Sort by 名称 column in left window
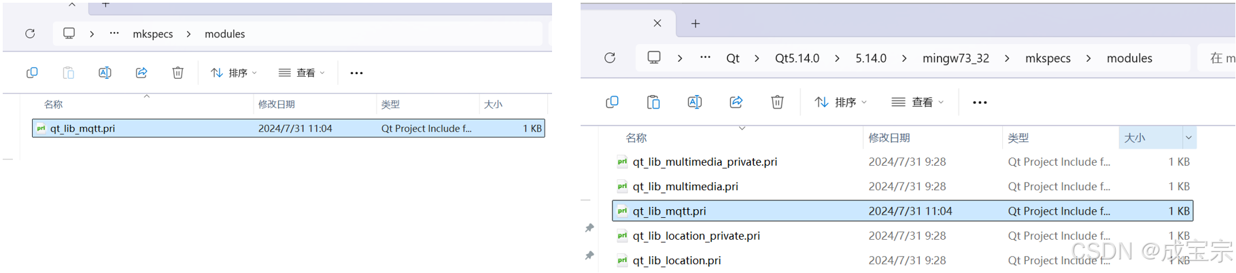This screenshot has height=273, width=1236. tap(53, 105)
